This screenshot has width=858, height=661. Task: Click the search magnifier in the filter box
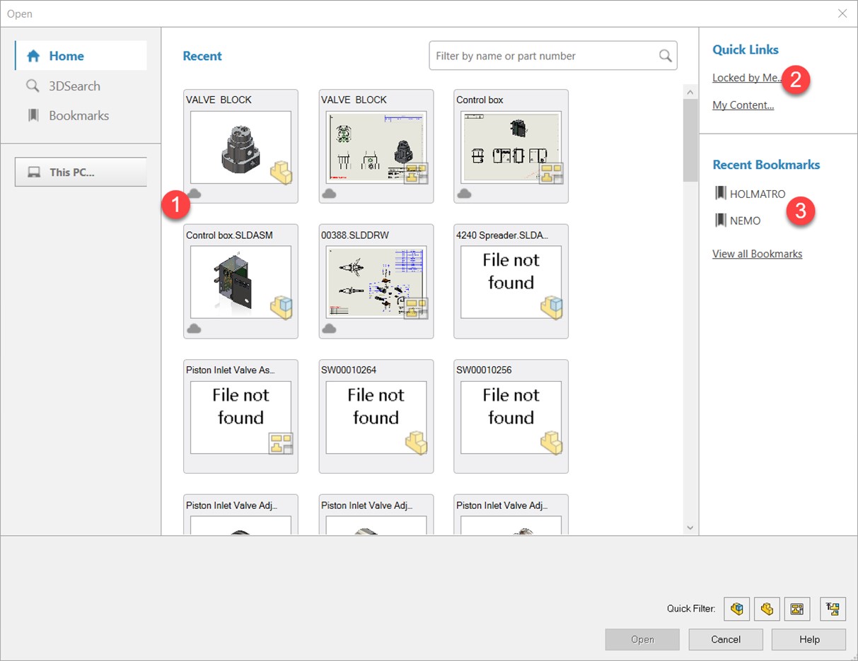coord(665,56)
